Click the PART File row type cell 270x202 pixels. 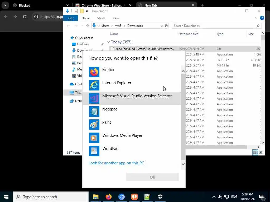(223, 60)
